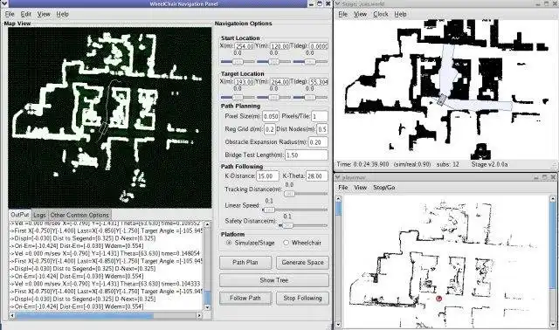Click the Stop Following button
The height and width of the screenshot is (330, 559).
[x=303, y=298]
